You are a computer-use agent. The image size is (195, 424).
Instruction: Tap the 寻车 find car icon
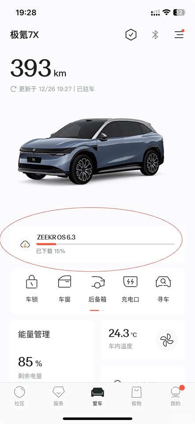click(163, 282)
